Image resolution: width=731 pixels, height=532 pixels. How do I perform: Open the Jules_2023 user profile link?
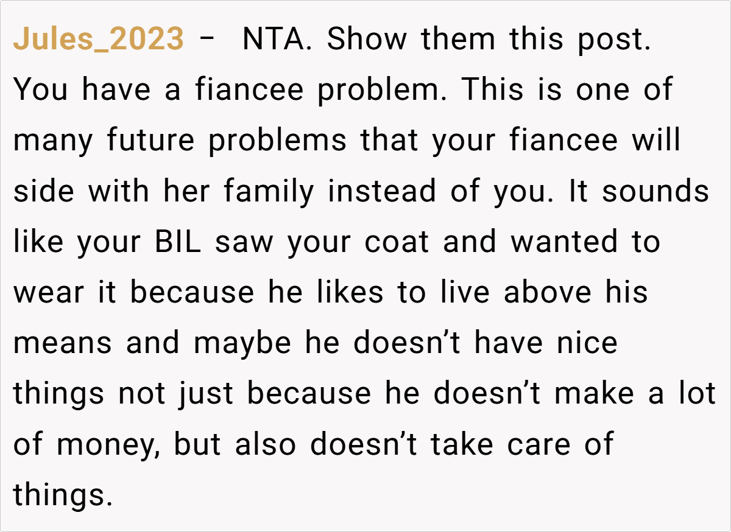(x=98, y=40)
